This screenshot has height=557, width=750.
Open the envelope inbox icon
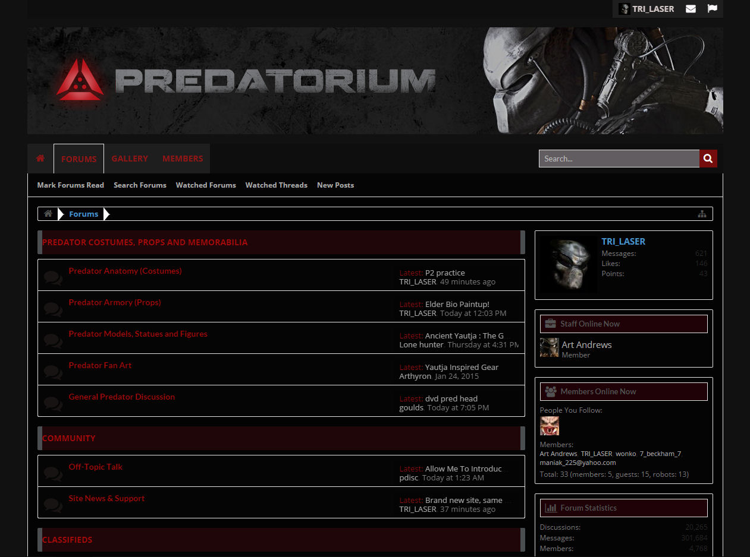coord(691,9)
